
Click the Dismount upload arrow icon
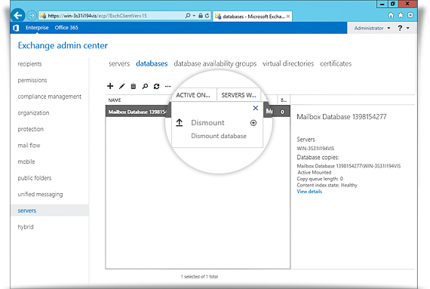click(x=179, y=122)
